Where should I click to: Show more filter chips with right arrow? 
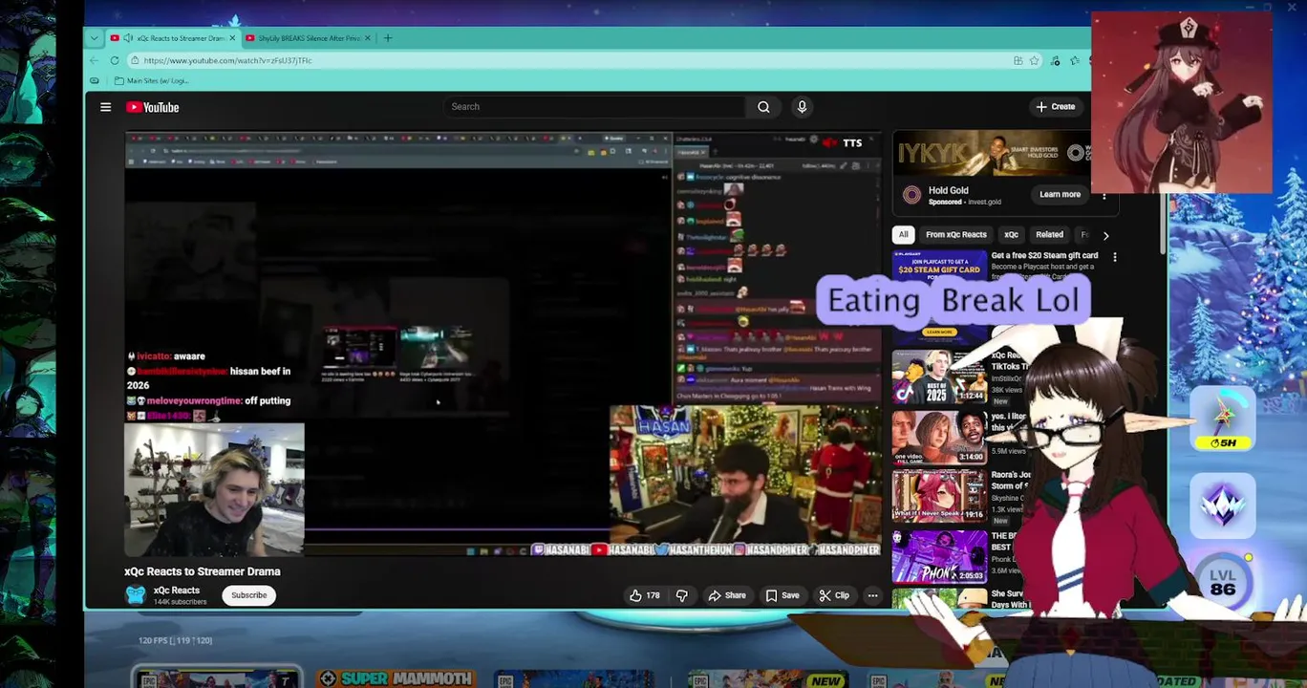point(1105,235)
